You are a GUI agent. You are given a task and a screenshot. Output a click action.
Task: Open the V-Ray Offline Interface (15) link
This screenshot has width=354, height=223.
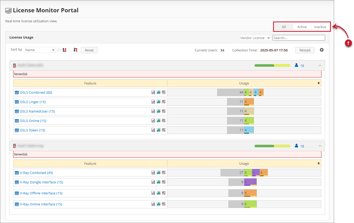point(41,193)
